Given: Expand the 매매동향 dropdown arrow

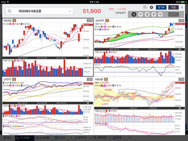Looking at the screenshot, I should click(x=110, y=138).
